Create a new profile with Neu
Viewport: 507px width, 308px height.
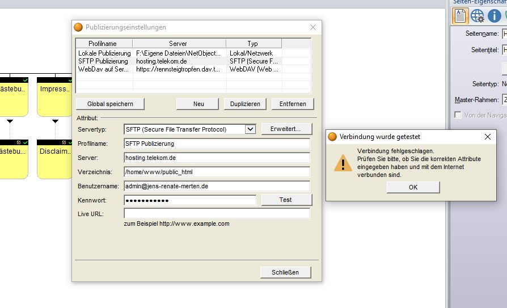pyautogui.click(x=198, y=104)
